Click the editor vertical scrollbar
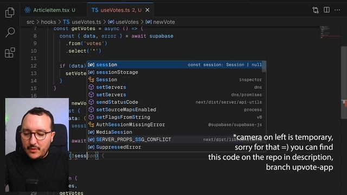Screen dimensions: 347x195 click(x=344, y=82)
